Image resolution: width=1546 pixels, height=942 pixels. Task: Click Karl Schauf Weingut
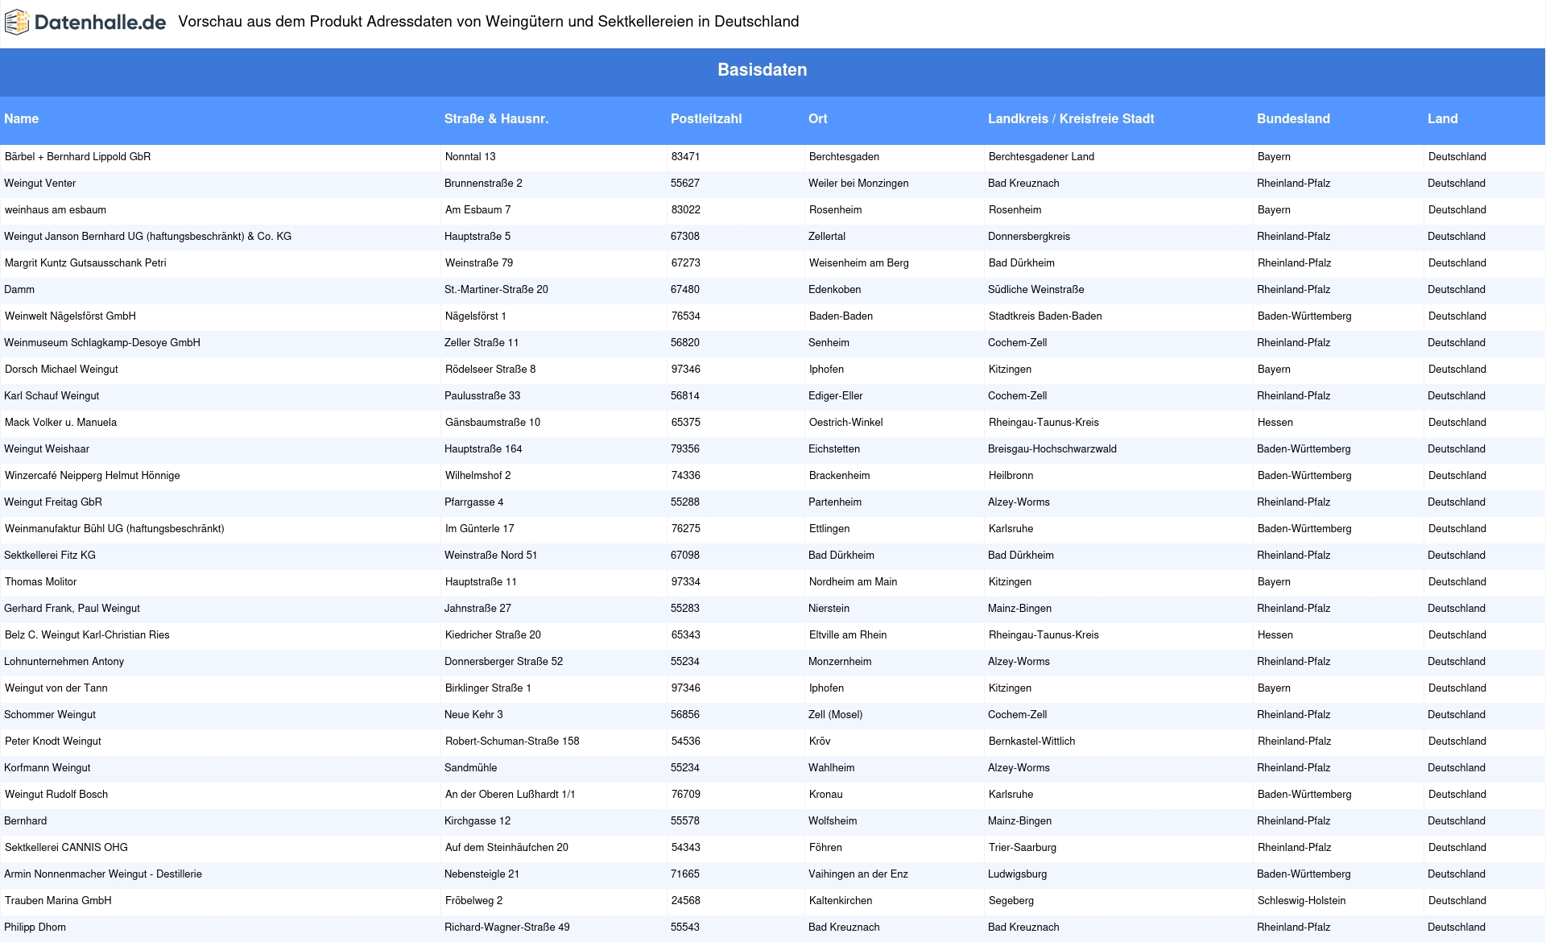52,396
